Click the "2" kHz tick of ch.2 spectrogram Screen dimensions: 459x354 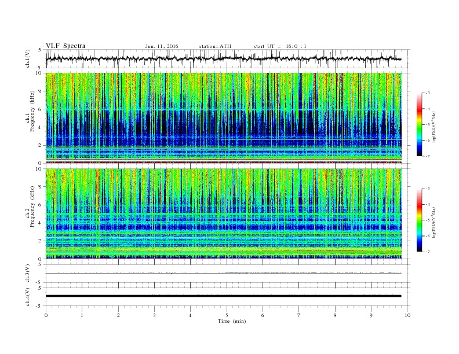tap(40, 241)
